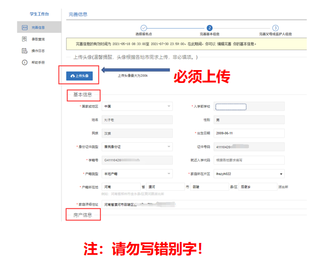Open the 国家或地区 dropdown

pos(137,106)
